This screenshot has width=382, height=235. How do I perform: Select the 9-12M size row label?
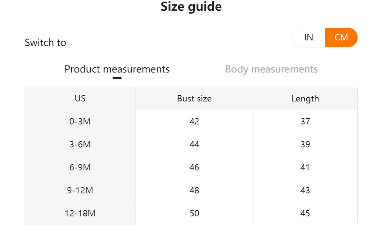coord(80,191)
